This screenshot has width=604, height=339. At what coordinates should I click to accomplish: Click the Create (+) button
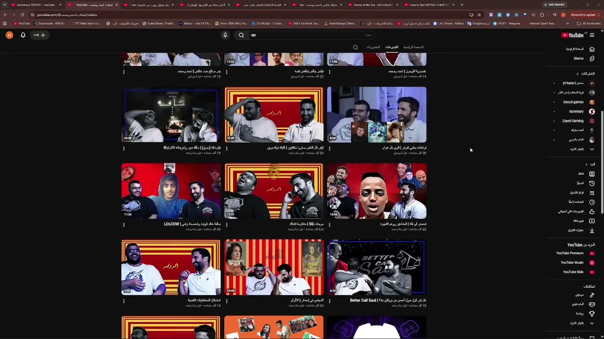(40, 35)
